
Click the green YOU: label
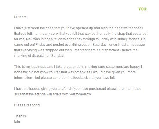[x=143, y=9]
